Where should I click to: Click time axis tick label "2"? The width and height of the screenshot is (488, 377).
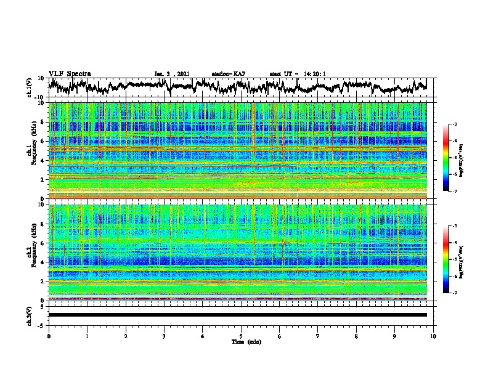tap(126, 336)
